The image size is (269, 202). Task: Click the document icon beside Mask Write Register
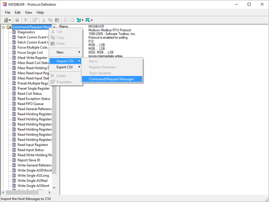pos(14,58)
